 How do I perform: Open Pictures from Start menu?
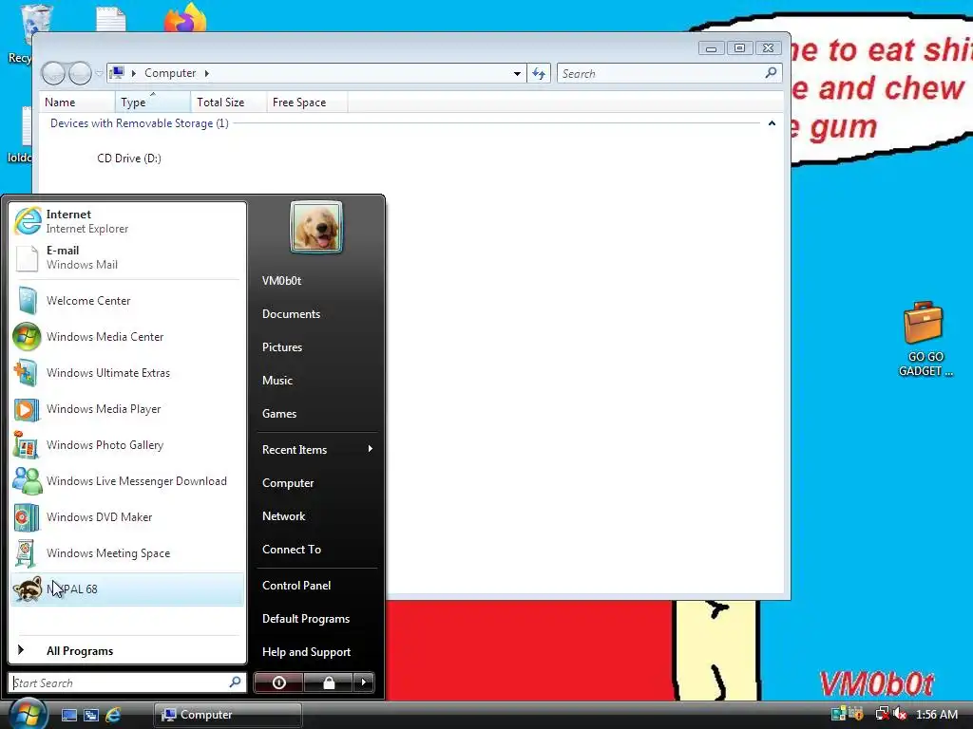click(x=316, y=347)
